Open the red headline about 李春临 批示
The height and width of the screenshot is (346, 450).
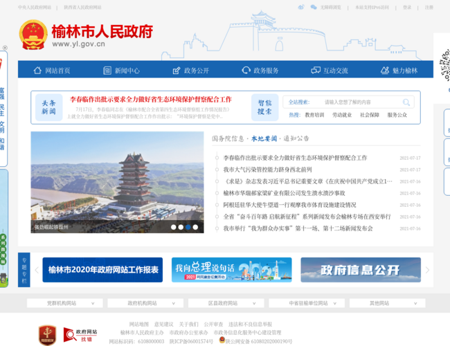tap(151, 100)
